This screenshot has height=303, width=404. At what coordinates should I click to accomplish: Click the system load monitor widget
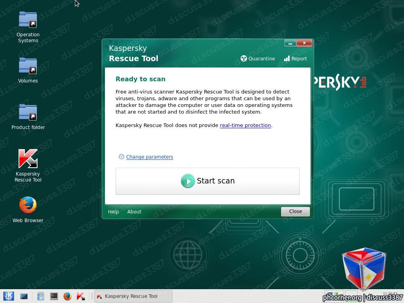352,296
